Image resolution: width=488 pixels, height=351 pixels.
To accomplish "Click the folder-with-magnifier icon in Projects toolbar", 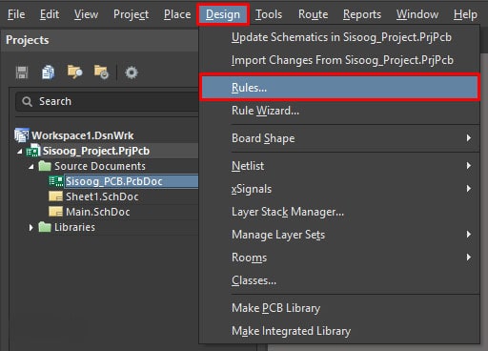I will click(74, 72).
